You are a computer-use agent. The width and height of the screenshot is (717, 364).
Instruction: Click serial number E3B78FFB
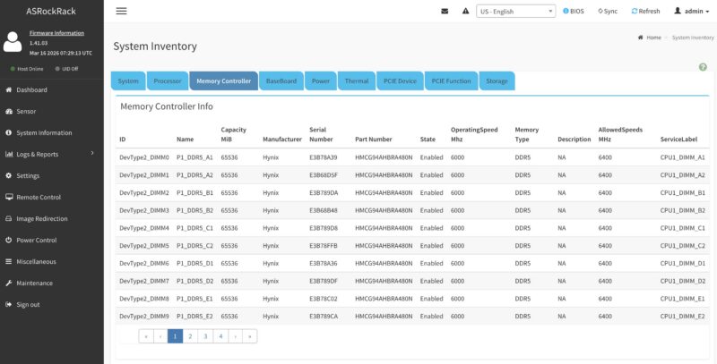pos(324,246)
